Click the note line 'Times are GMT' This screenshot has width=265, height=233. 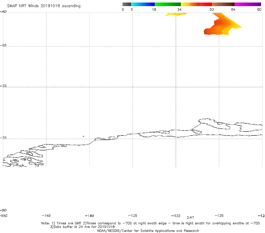[69, 223]
